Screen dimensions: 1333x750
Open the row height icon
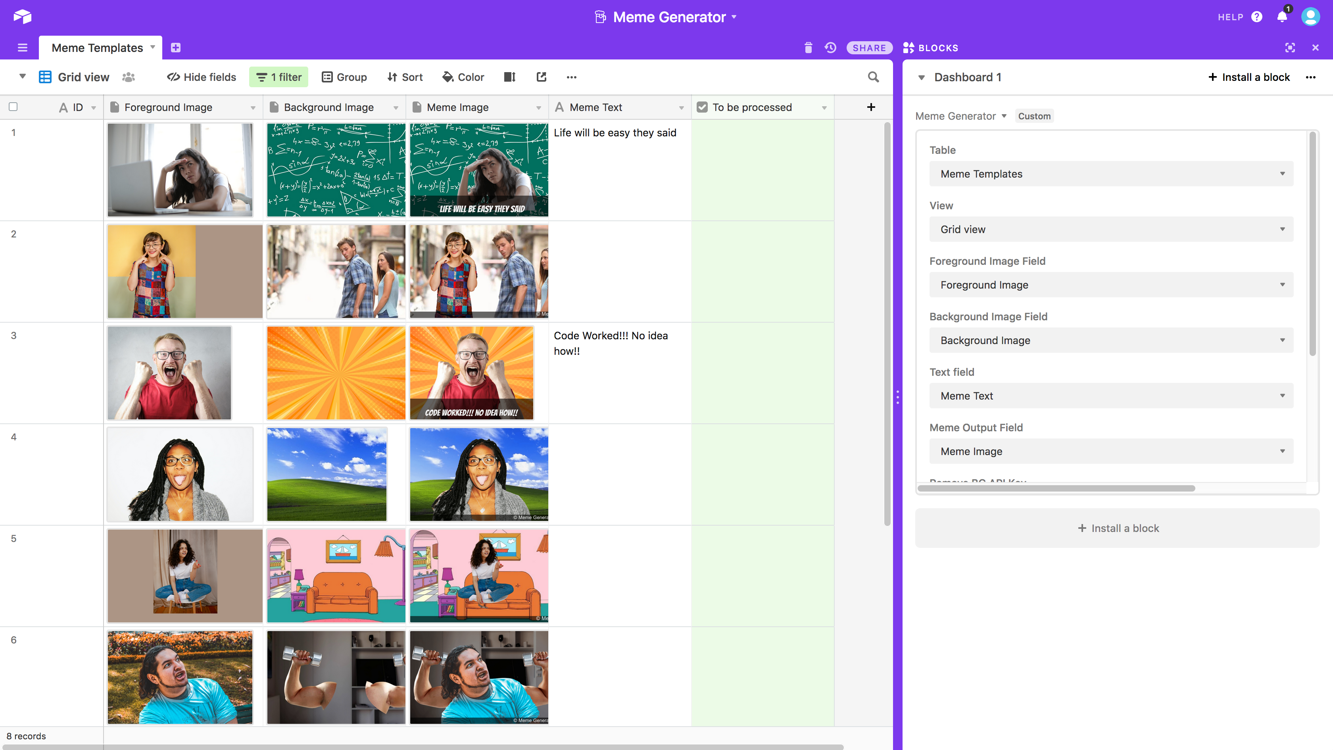pos(510,77)
